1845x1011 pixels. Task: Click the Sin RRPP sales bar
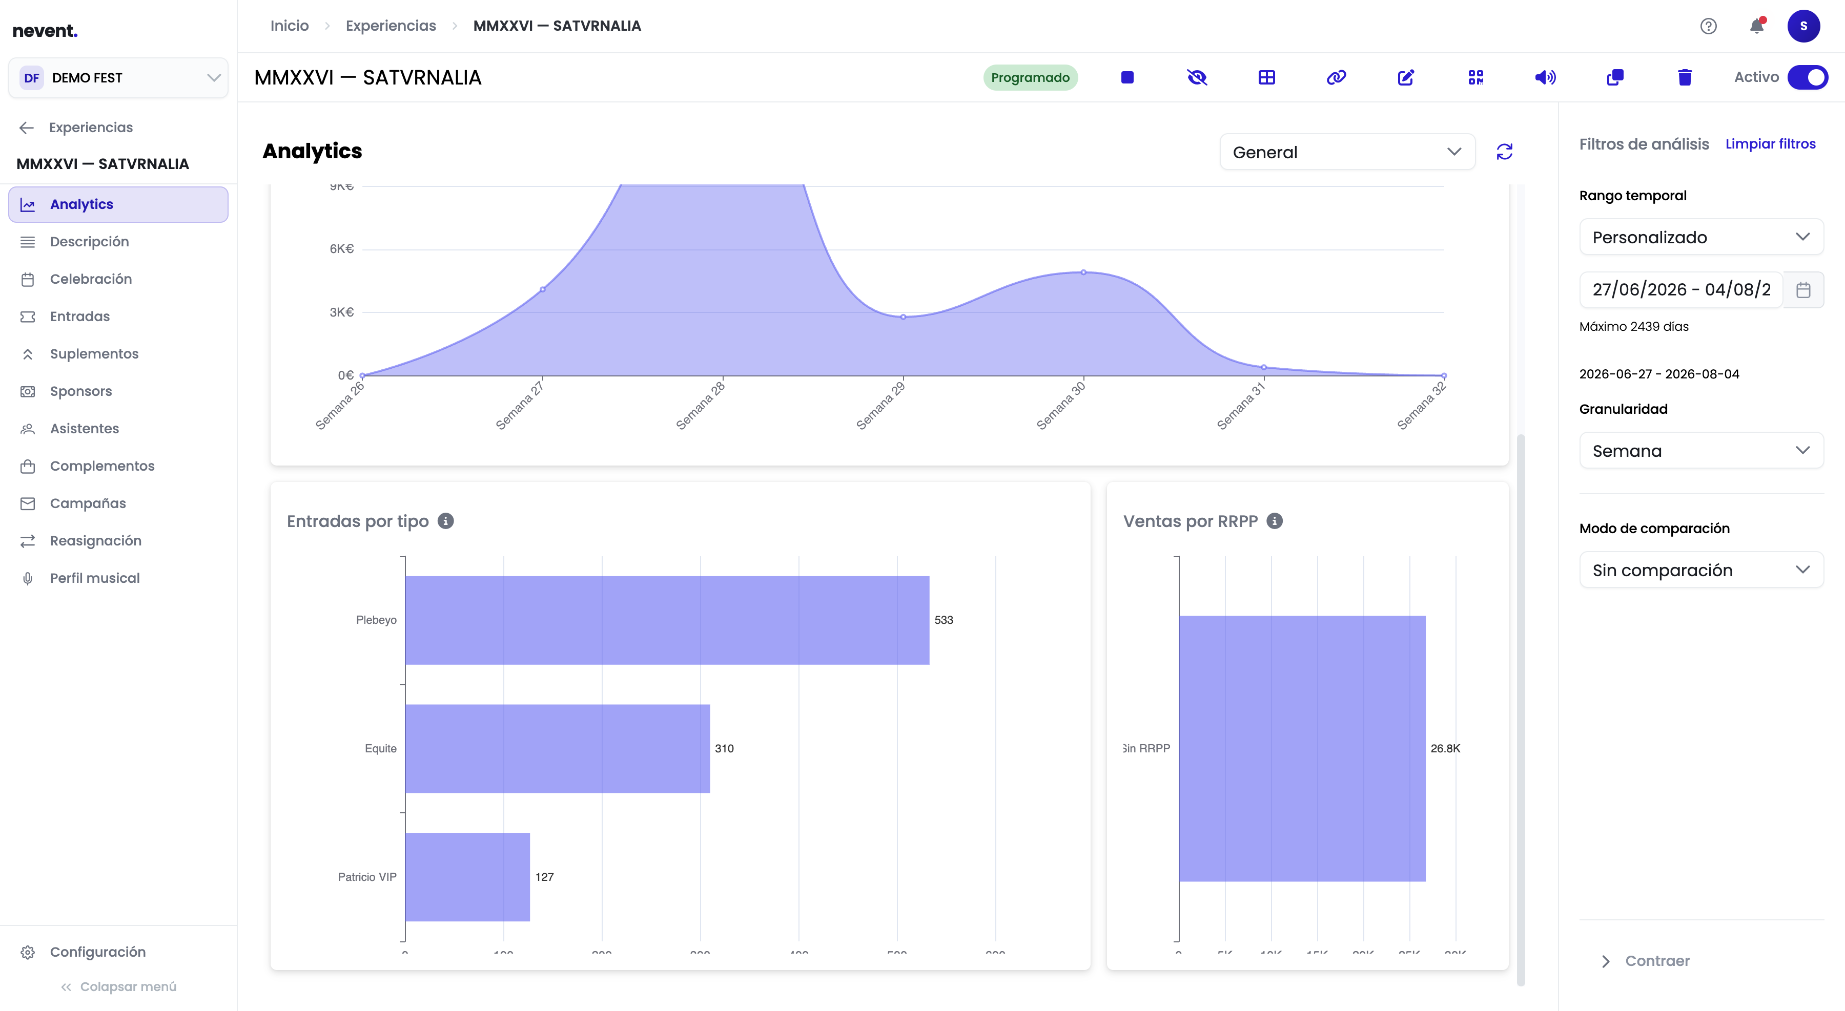coord(1302,748)
